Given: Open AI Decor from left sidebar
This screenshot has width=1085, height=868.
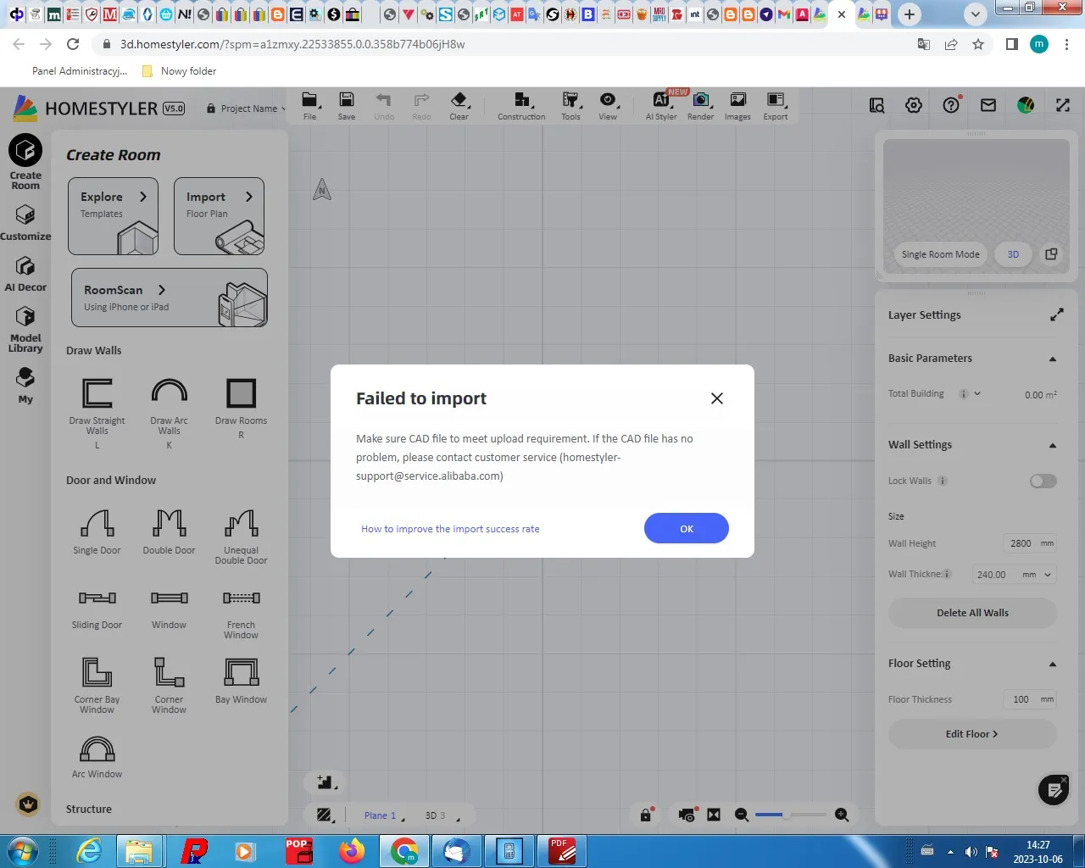Looking at the screenshot, I should pos(25,274).
